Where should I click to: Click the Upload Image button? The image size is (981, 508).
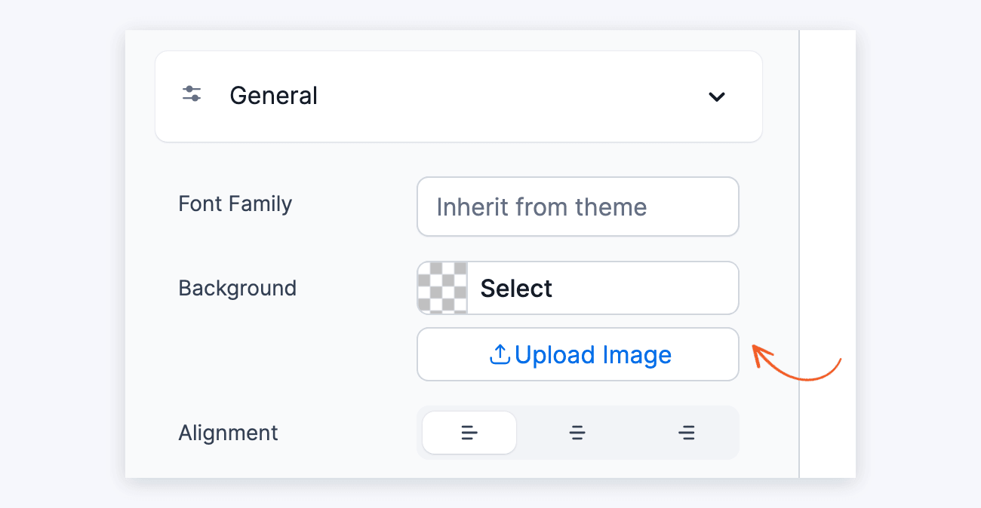click(578, 354)
